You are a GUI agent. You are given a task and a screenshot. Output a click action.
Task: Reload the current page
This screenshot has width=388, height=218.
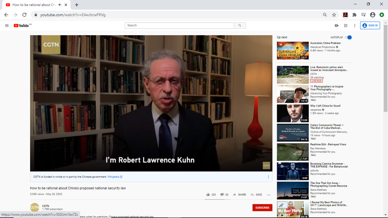24,15
